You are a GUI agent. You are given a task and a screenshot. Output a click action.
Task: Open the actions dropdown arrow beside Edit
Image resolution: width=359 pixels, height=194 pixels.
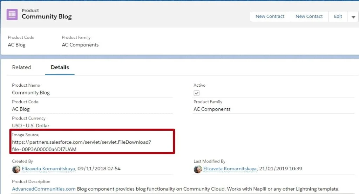click(353, 17)
